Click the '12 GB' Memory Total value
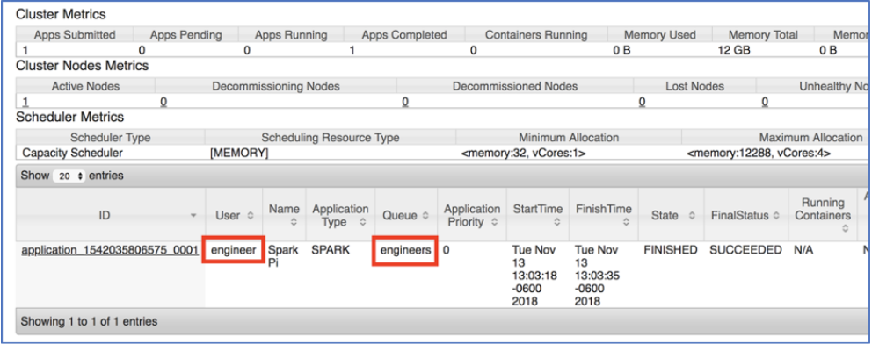The height and width of the screenshot is (344, 872). [x=733, y=50]
